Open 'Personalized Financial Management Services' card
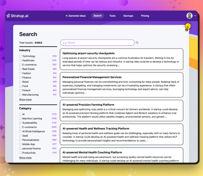The width and height of the screenshot is (203, 176). 121,85
